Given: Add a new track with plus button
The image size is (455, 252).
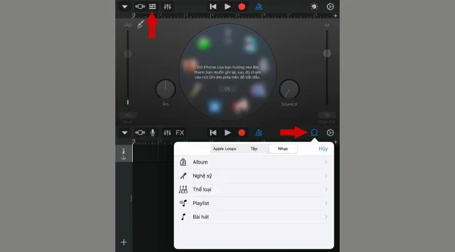Looking at the screenshot, I should pos(123,242).
